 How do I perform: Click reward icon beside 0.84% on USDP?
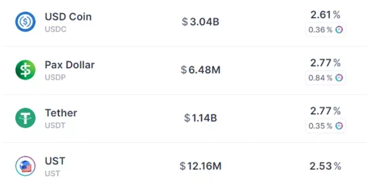coord(339,78)
